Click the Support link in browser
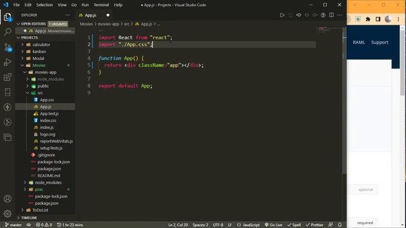This screenshot has width=406, height=228. [379, 42]
